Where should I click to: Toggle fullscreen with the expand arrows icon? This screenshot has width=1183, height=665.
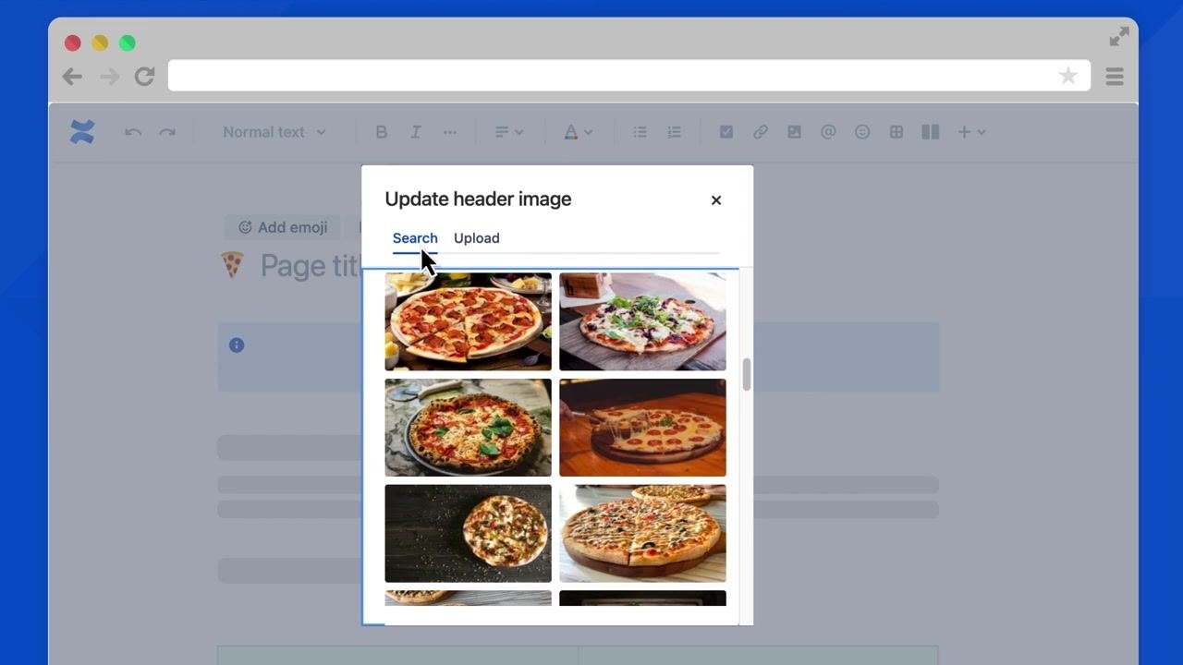point(1119,36)
